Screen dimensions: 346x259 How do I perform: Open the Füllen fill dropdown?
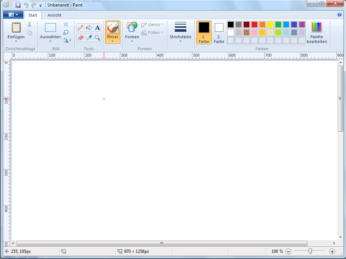click(152, 32)
